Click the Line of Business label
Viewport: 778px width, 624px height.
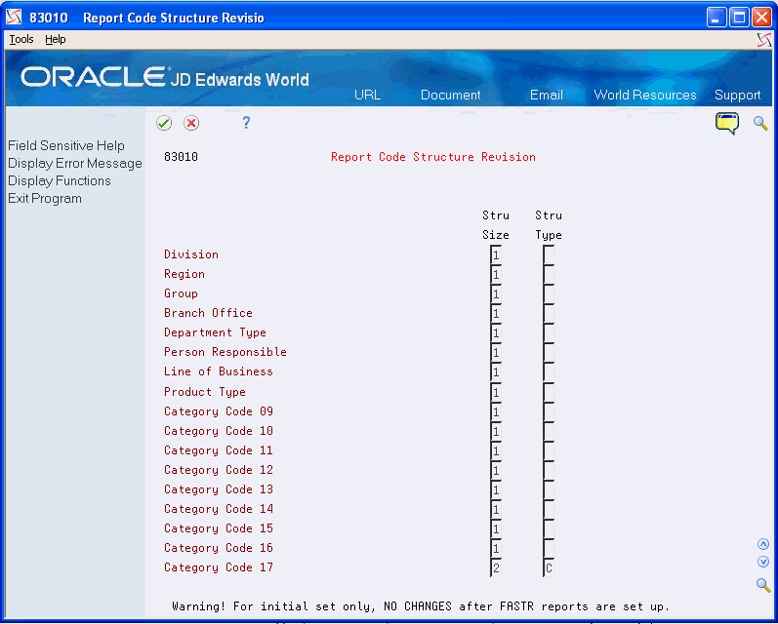pyautogui.click(x=219, y=371)
